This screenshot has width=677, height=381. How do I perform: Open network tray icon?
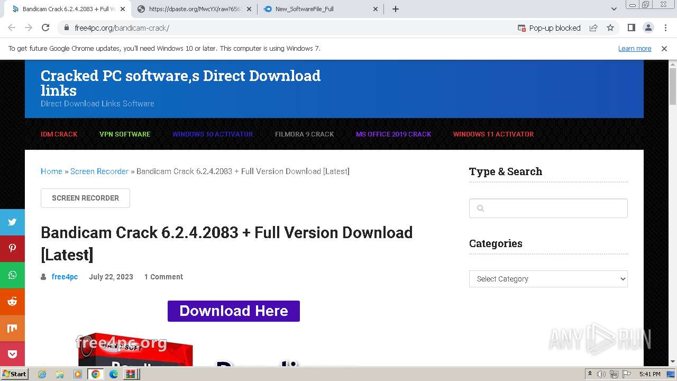(x=614, y=374)
